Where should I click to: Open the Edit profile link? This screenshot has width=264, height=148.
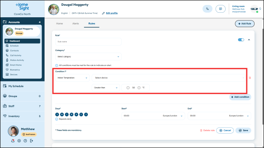tap(112, 13)
